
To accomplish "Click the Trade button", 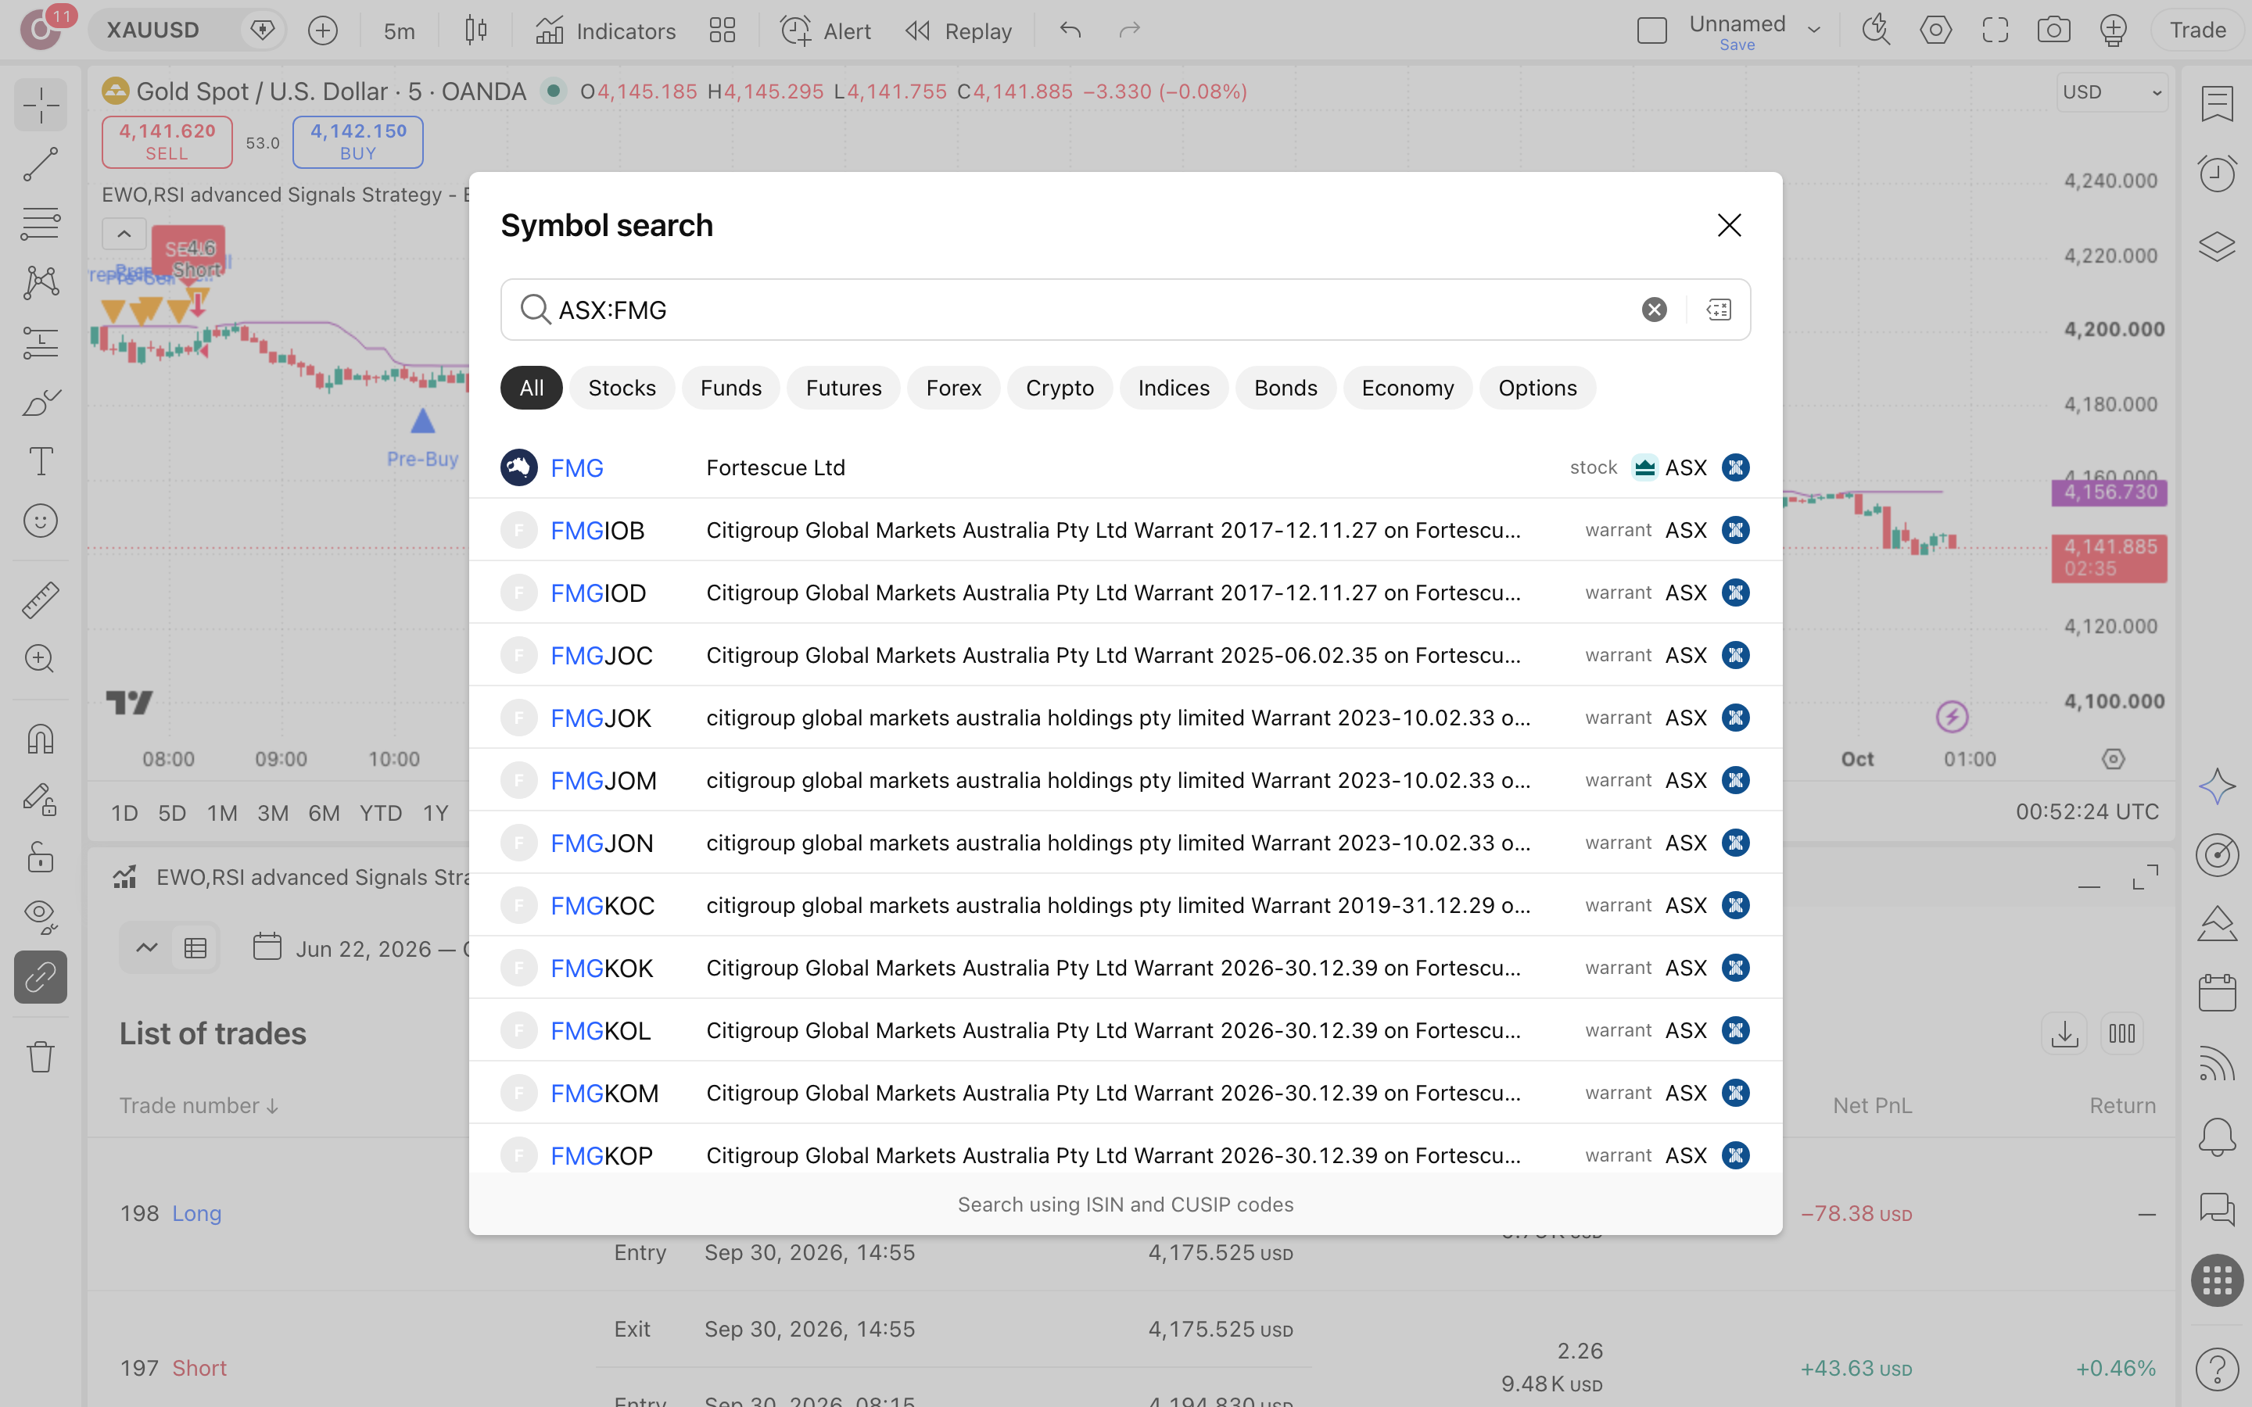I will click(x=2197, y=30).
